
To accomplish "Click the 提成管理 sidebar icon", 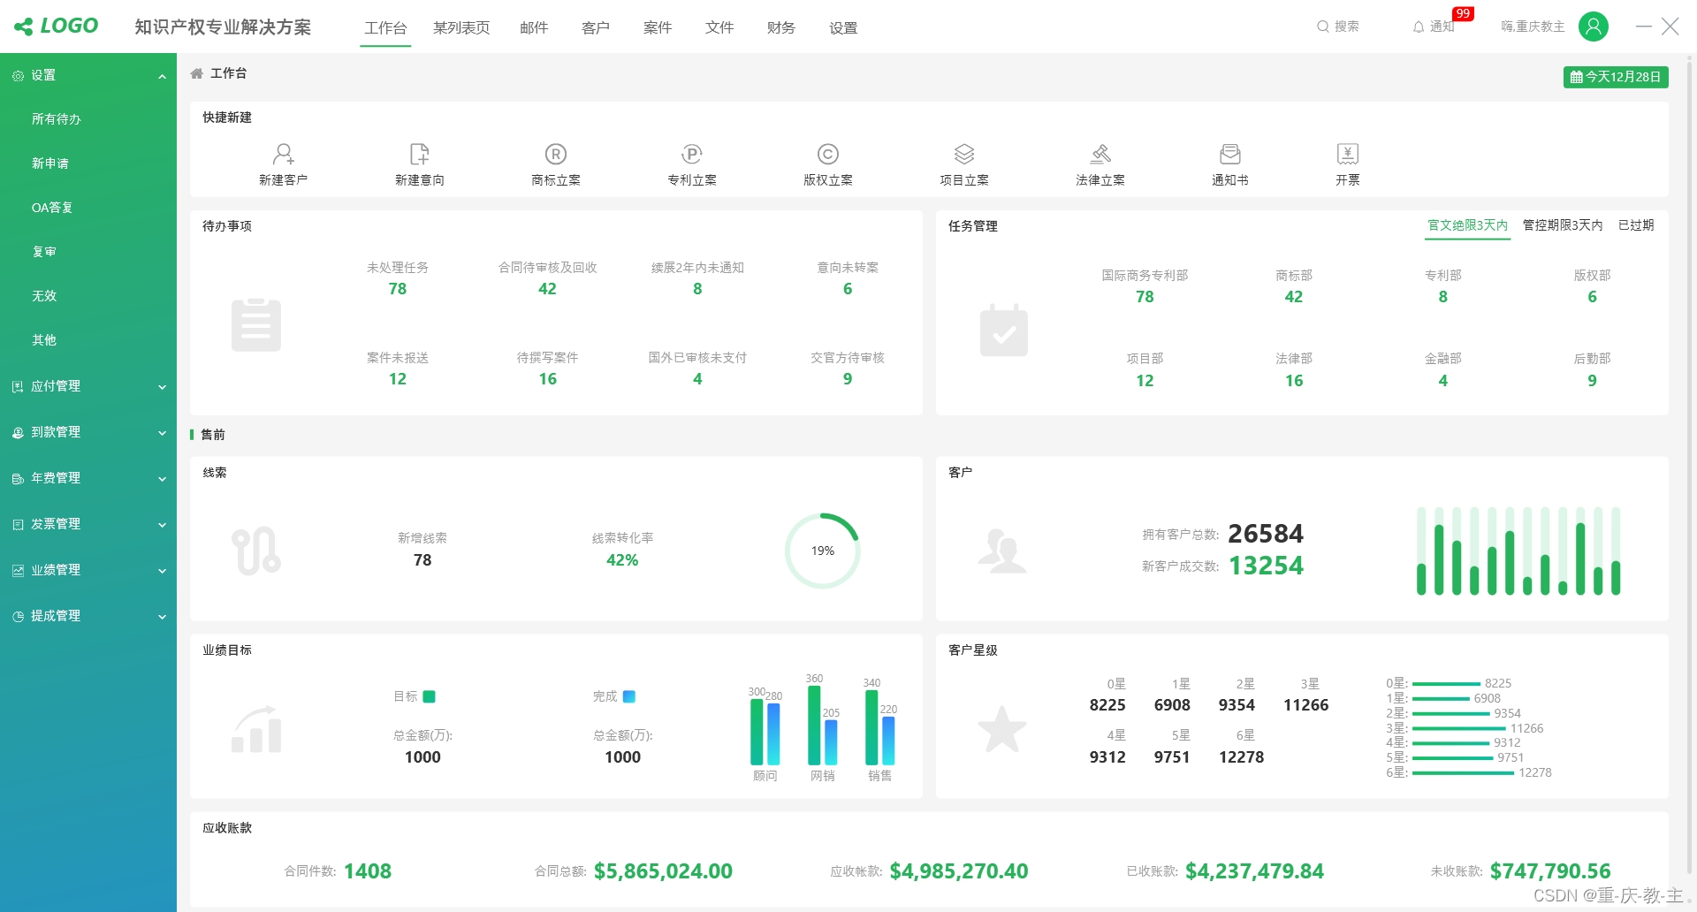I will 18,616.
